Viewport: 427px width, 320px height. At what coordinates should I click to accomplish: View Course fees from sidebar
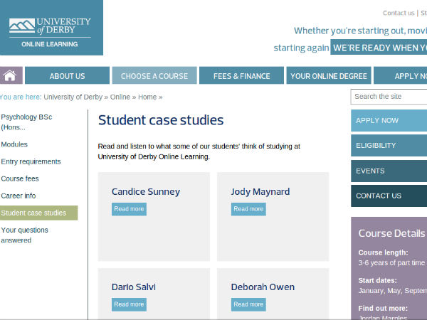coord(20,178)
